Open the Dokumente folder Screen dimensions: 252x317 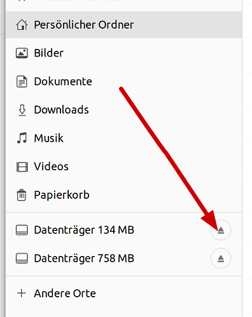point(124,81)
